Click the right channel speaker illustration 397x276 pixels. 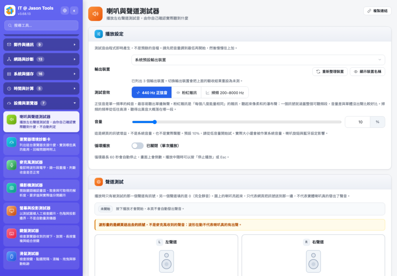[x=313, y=261]
